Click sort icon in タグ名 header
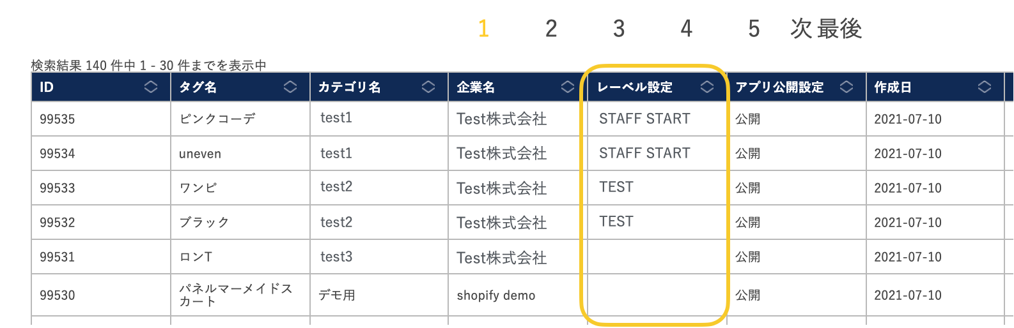The image size is (1014, 328). (290, 87)
